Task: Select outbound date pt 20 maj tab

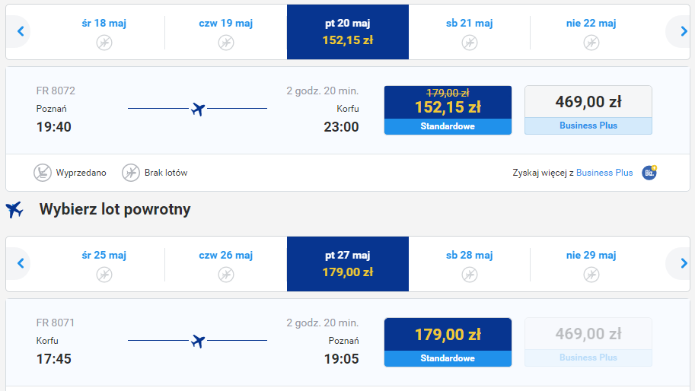Action: point(348,32)
